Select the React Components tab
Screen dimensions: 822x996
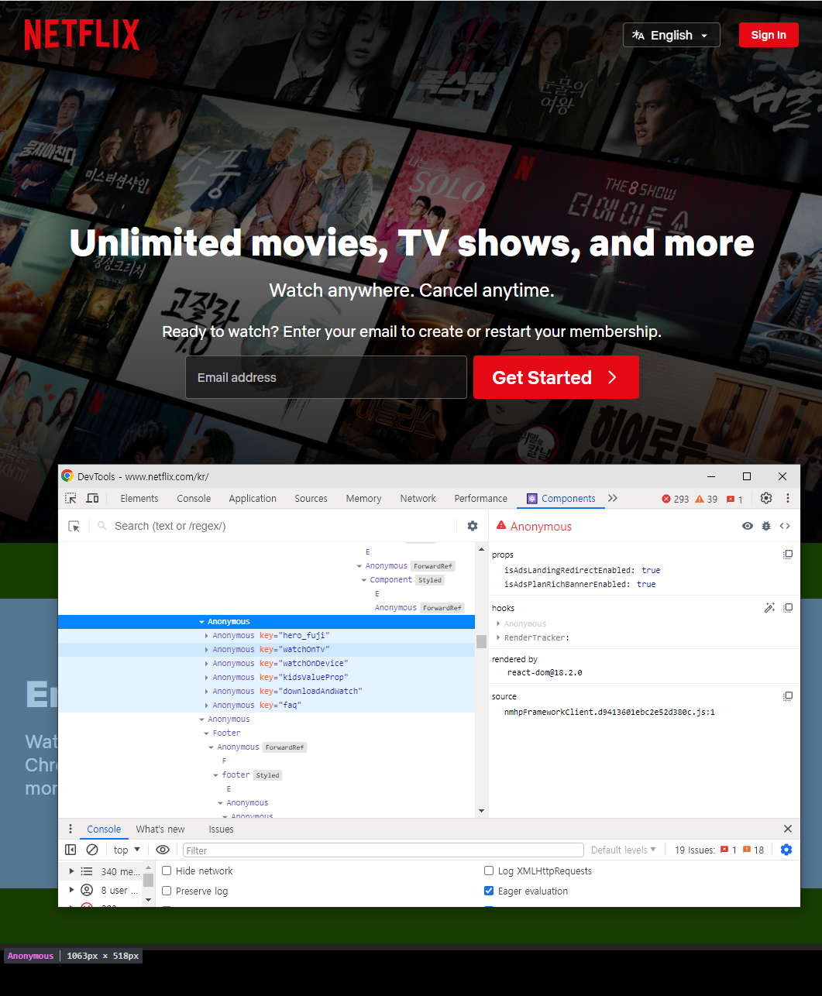(x=562, y=499)
